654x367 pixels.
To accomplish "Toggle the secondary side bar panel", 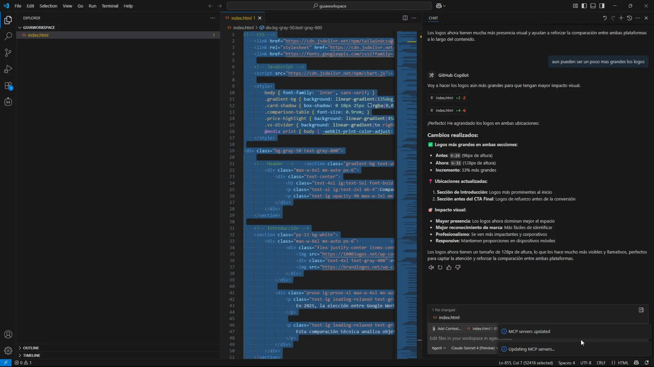I will (601, 6).
